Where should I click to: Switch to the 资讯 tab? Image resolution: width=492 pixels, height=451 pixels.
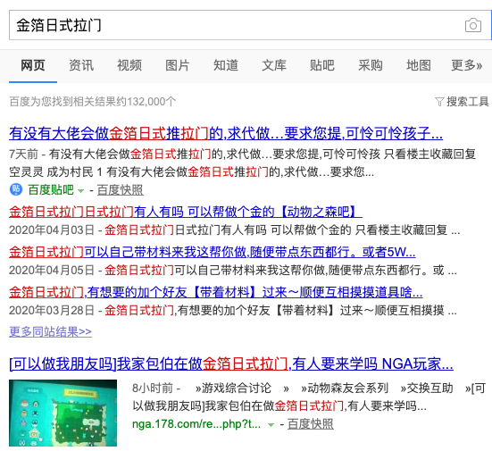coord(81,65)
